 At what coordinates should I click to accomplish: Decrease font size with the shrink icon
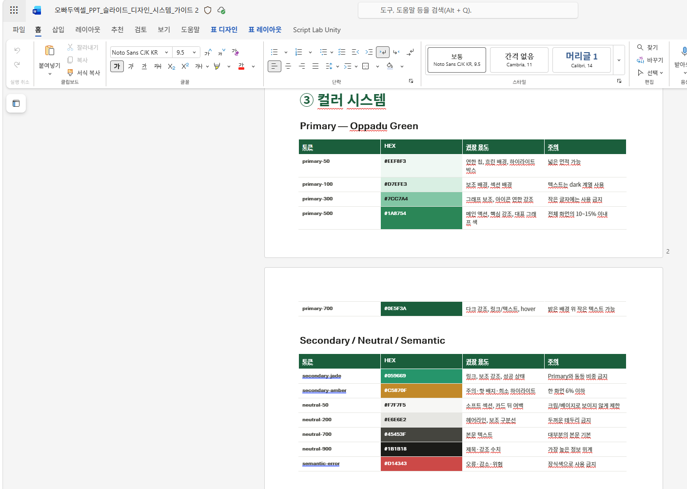tap(222, 52)
